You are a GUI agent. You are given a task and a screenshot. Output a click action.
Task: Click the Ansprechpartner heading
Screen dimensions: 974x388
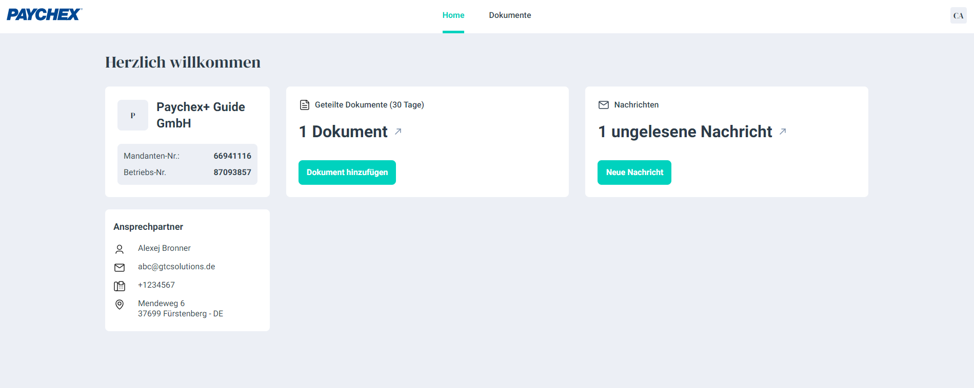pos(148,227)
